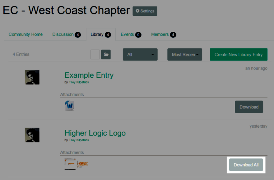Open the community Settings gear button
The image size is (274, 180).
[145, 11]
